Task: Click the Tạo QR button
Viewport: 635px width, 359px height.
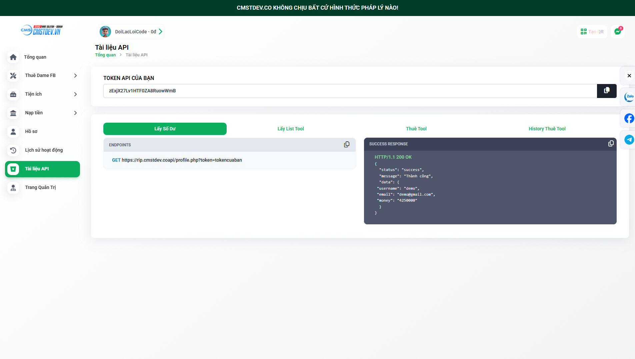Action: [592, 32]
